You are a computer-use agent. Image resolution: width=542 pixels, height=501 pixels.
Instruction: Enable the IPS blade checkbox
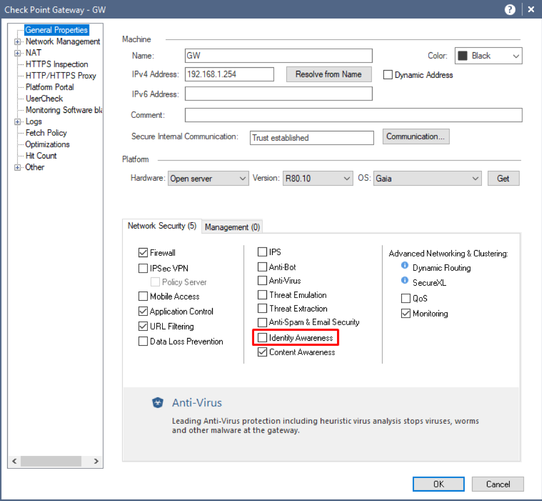point(263,252)
